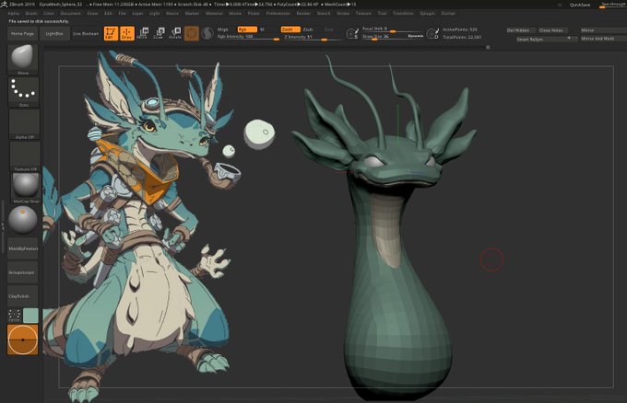This screenshot has width=627, height=403.
Task: Click the QuickSave button
Action: (580, 5)
